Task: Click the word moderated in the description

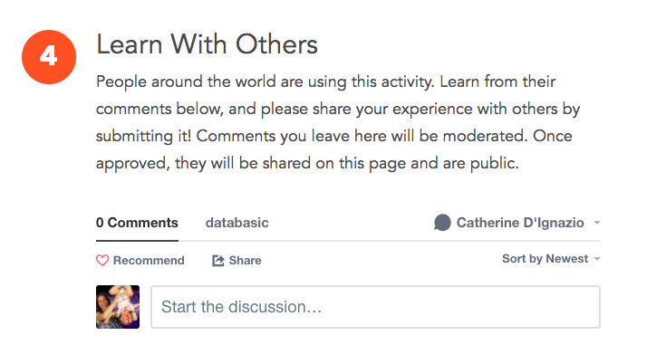Action: coord(485,136)
